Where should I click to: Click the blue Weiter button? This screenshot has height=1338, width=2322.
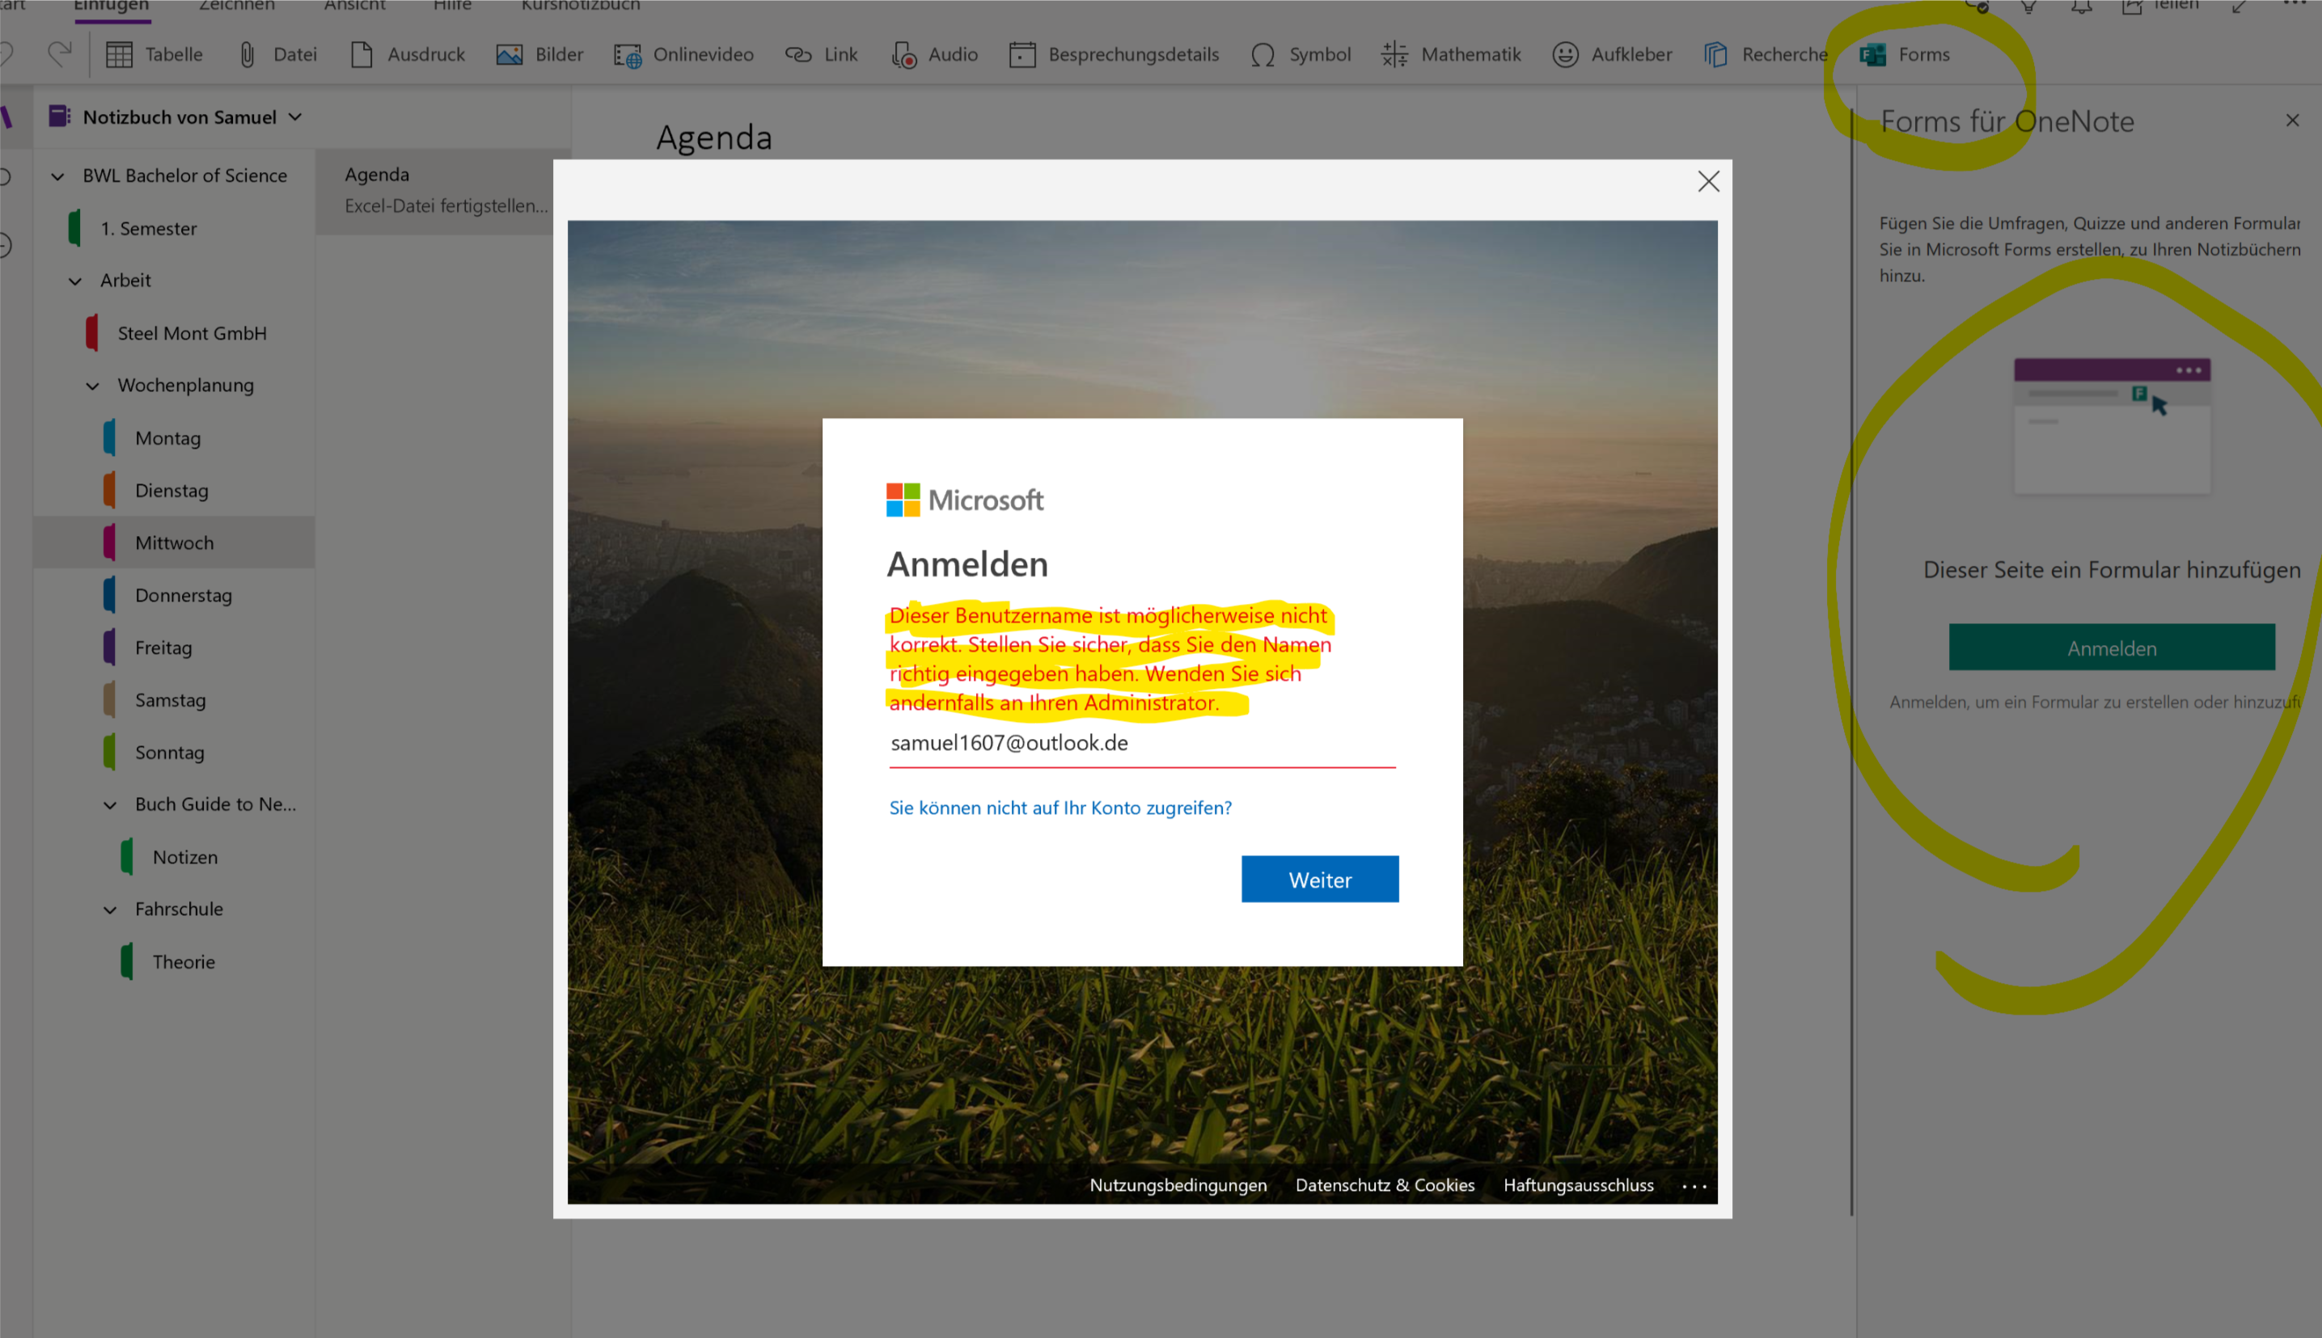tap(1320, 879)
